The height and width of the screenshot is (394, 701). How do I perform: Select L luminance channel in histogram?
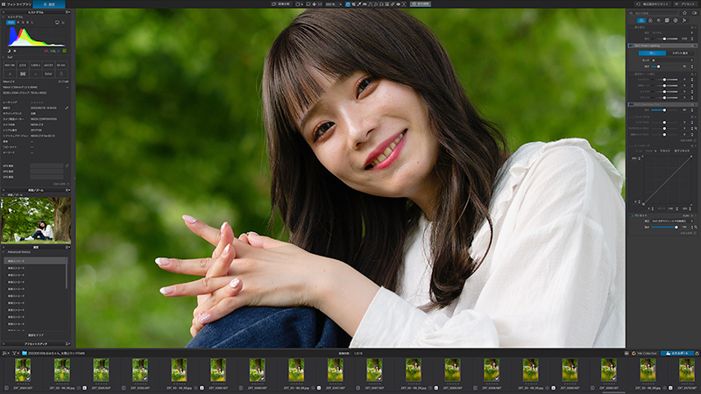tap(32, 23)
